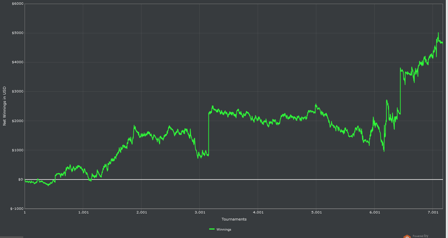
Task: Click the $6000 y-axis label
Action: [x=17, y=4]
